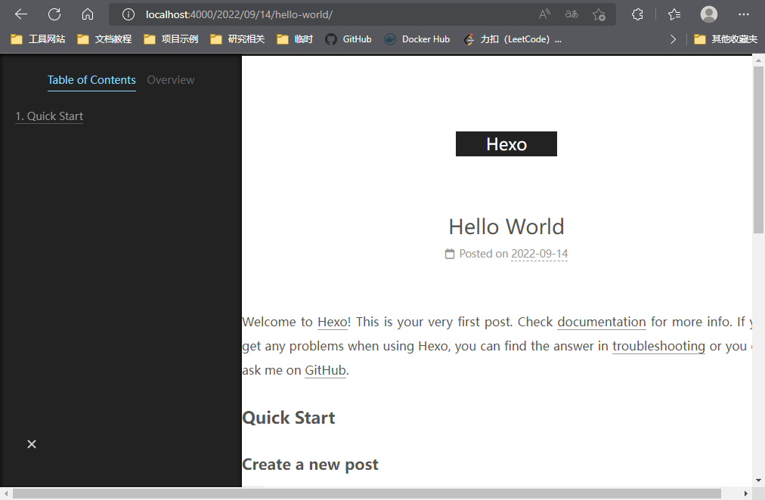
Task: Open the read aloud icon
Action: click(x=544, y=14)
